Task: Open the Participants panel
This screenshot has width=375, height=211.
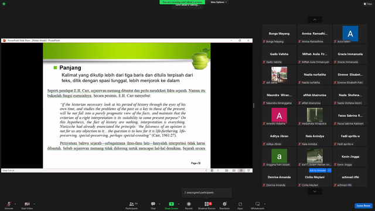Action: [131, 205]
